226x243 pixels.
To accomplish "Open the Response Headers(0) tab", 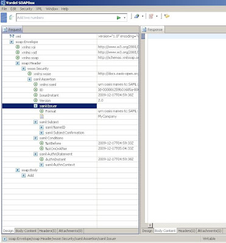I will 186,231.
